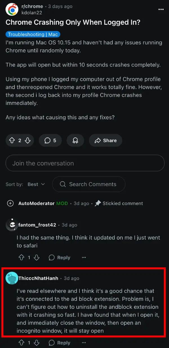Click the Join the conversation field
Screen dimensions: 169x348
coord(85,163)
